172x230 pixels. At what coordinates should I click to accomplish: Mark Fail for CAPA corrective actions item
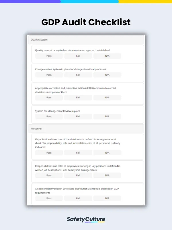pyautogui.click(x=78, y=98)
